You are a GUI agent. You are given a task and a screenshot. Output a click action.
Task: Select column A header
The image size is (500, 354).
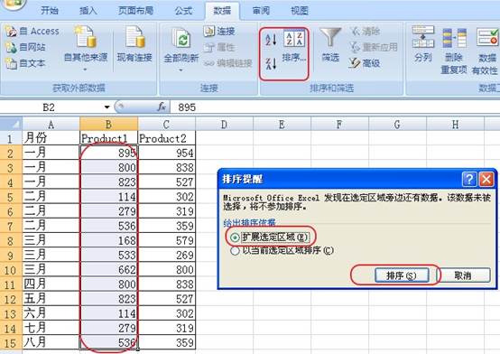coord(51,124)
